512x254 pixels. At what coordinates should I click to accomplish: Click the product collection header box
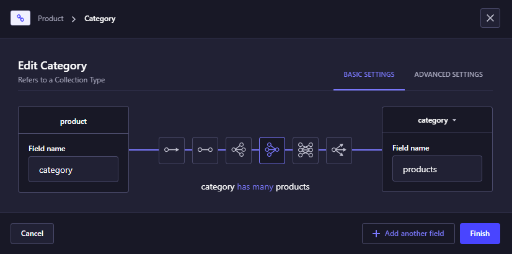73,121
